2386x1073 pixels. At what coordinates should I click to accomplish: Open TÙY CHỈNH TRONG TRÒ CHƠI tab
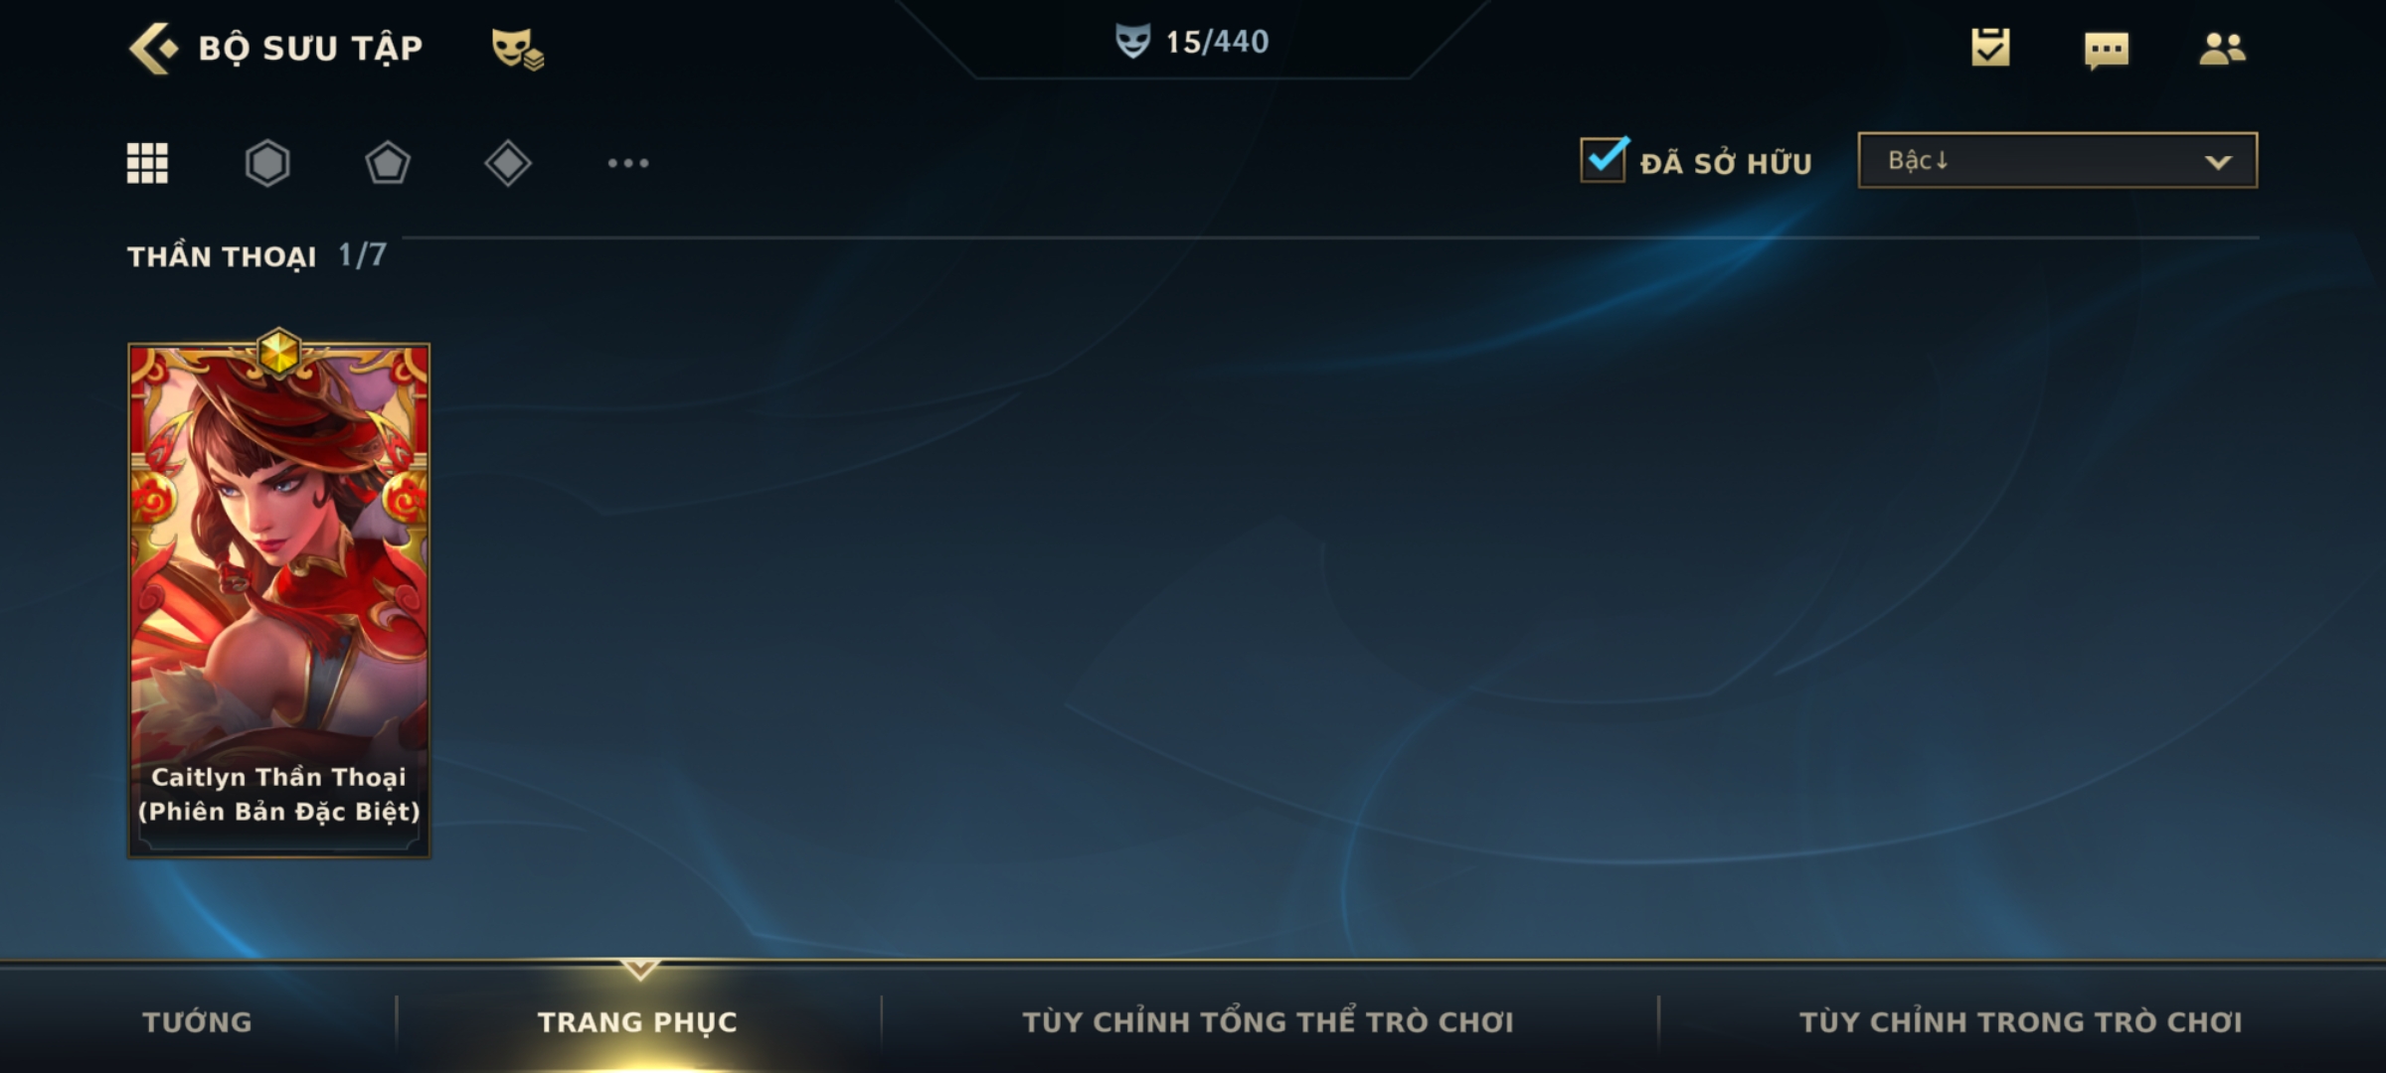pos(2021,1022)
